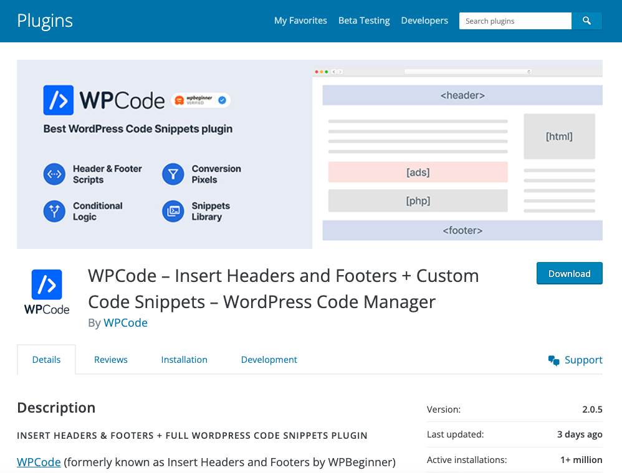Click the WPCode link in description

[39, 462]
